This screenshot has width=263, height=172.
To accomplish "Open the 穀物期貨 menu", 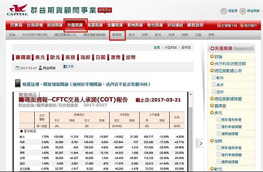I will (x=135, y=25).
